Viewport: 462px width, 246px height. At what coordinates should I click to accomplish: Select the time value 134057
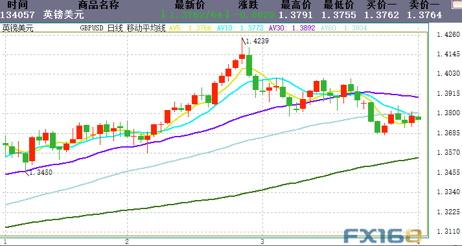click(17, 15)
